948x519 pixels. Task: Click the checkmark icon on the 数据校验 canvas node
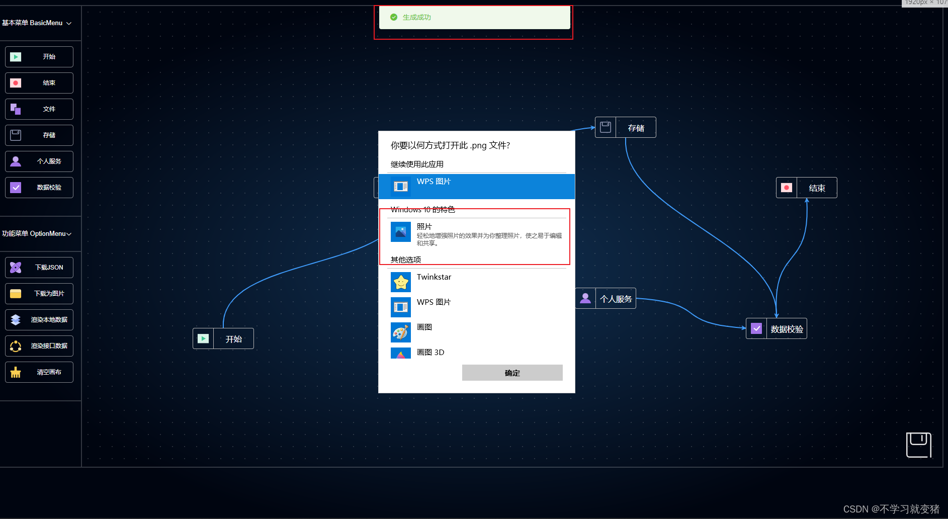coord(756,328)
